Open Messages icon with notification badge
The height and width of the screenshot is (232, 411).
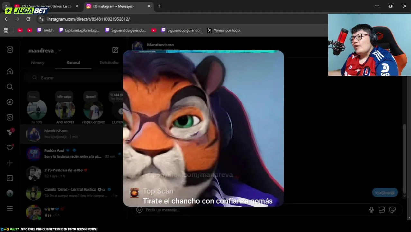10,132
